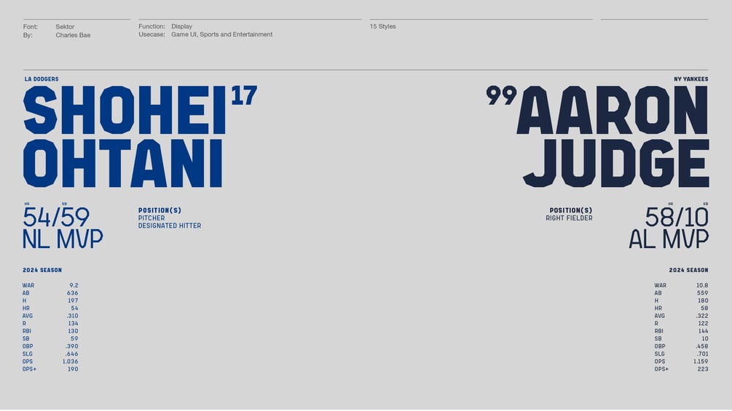
Task: Click the 'LA DODGERS' team label
Action: click(42, 79)
